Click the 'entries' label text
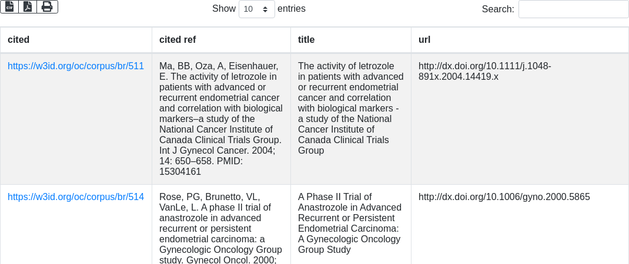Viewport: 629px width, 264px height. tap(292, 9)
